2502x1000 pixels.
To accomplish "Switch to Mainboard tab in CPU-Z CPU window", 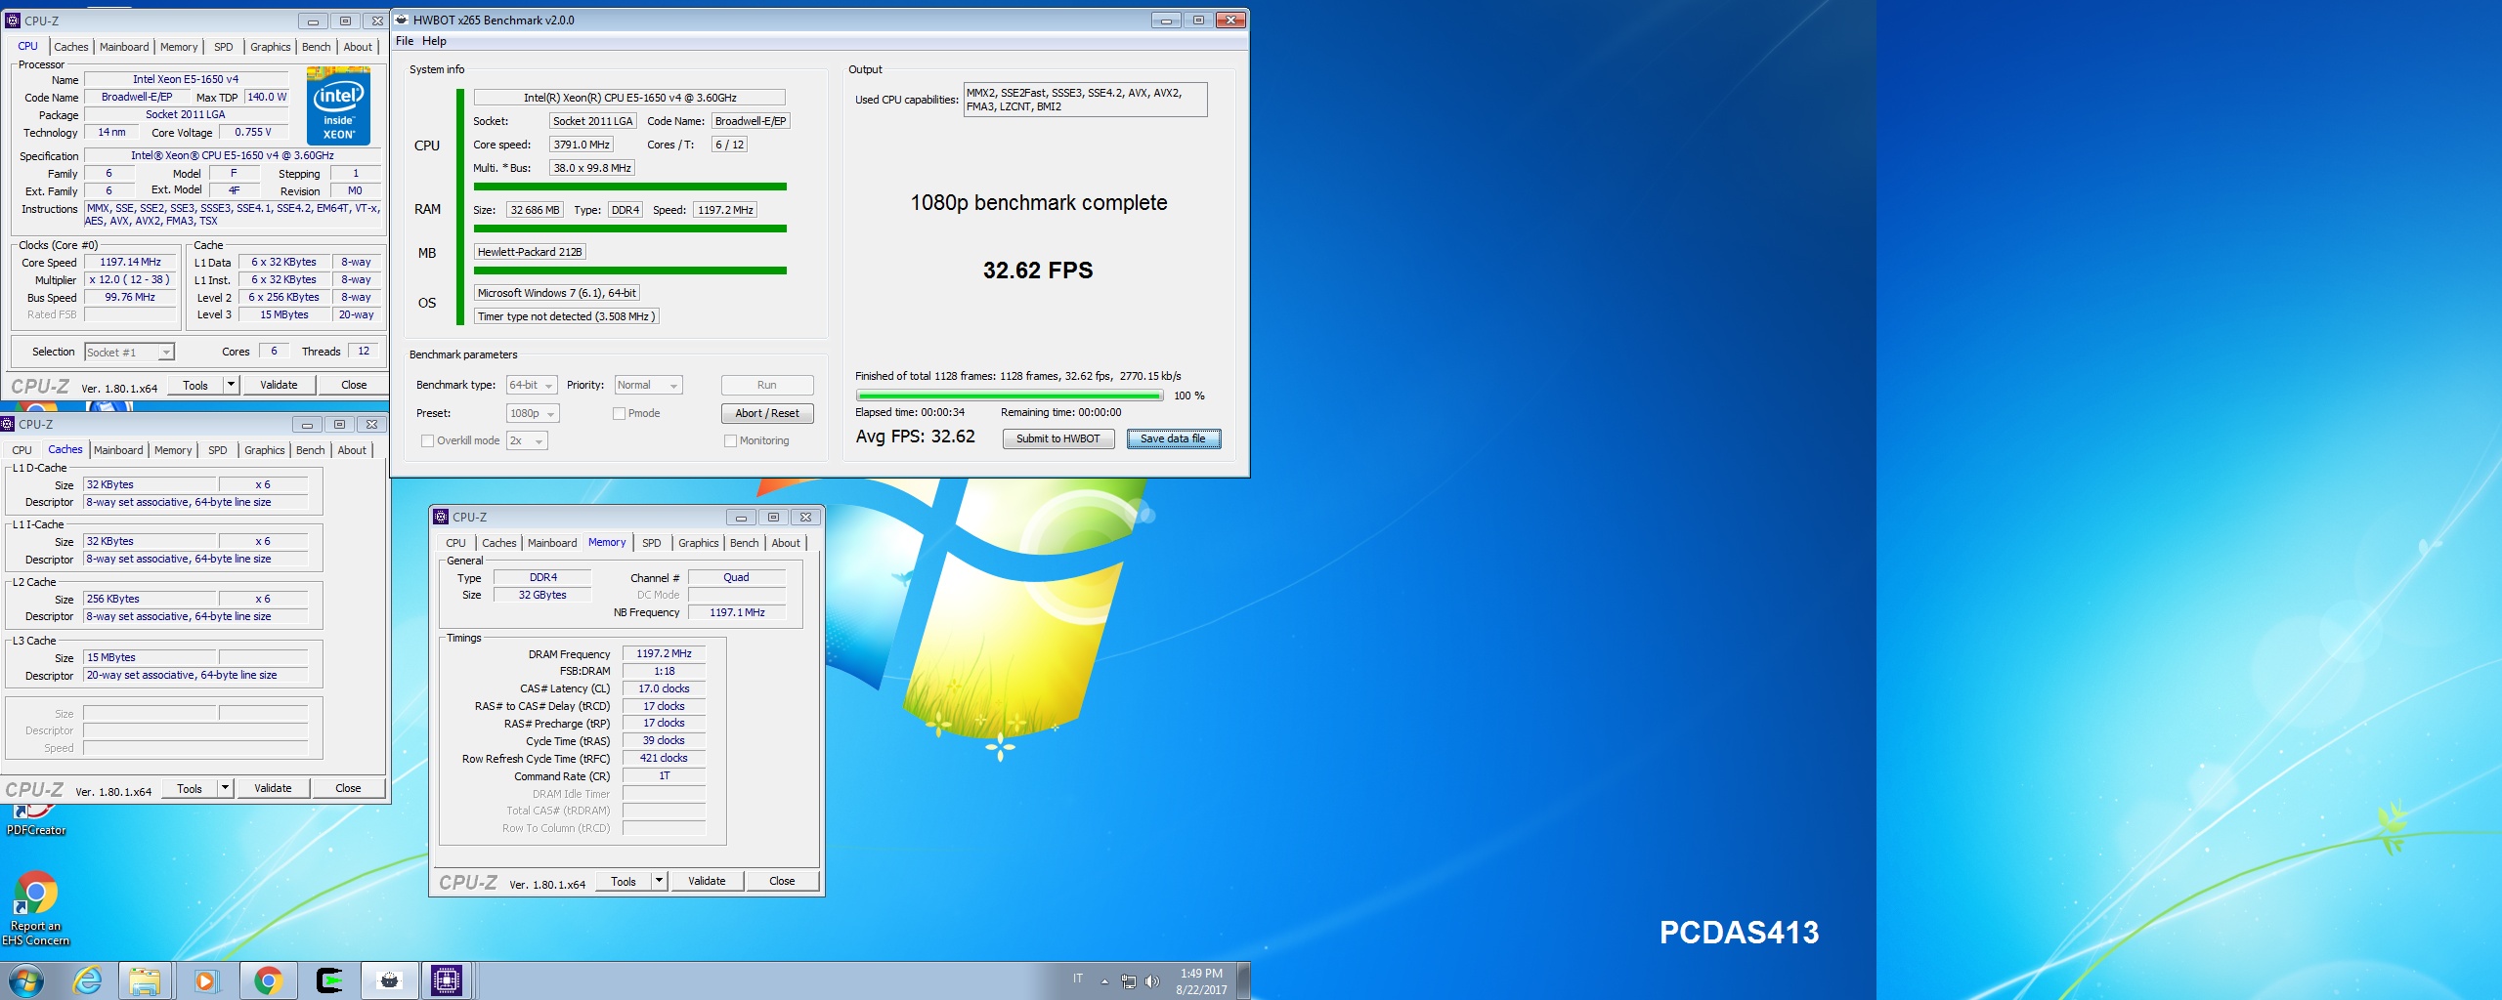I will tap(124, 47).
